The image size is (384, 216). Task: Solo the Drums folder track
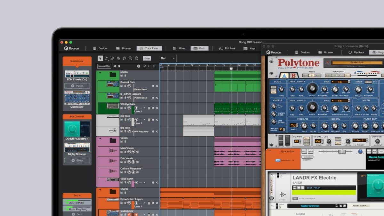pyautogui.click(x=125, y=76)
